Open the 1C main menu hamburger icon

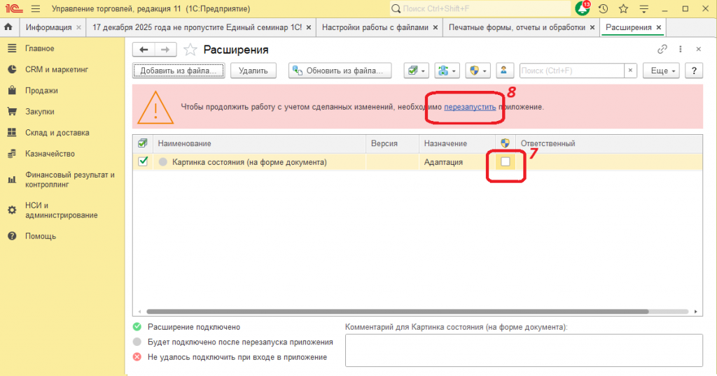pos(36,8)
